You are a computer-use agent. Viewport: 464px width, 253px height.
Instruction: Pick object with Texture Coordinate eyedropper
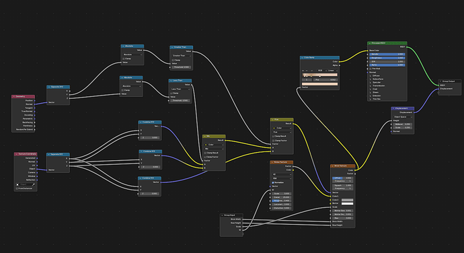[x=34, y=184]
